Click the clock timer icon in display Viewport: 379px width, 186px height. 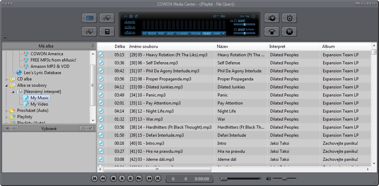click(131, 16)
